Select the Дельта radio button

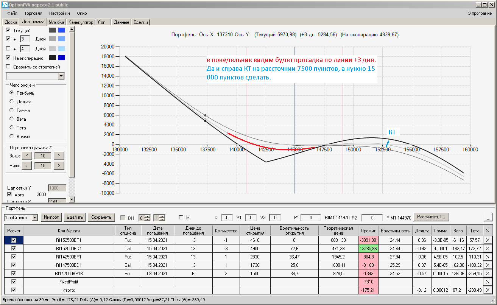click(x=12, y=101)
